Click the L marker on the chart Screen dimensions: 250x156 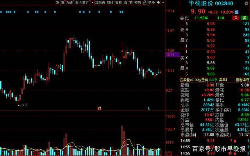[149, 108]
